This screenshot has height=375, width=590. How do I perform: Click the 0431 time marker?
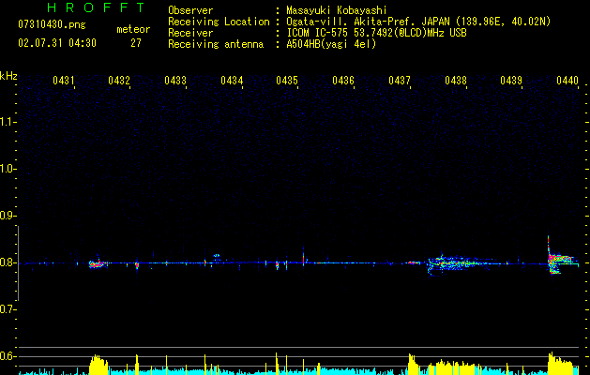tap(63, 81)
